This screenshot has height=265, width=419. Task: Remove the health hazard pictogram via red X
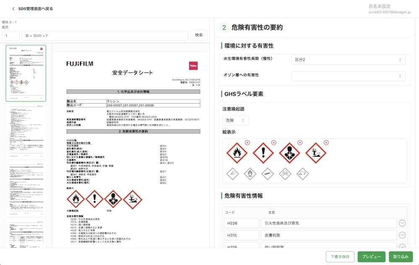[300, 143]
